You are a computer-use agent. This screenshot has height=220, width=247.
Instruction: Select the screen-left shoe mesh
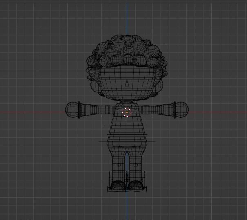tap(118, 185)
